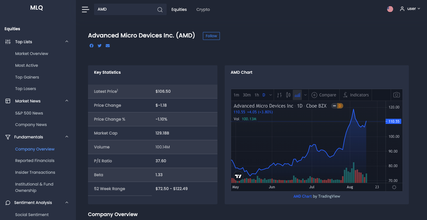
Task: Open Social Sentiment
Action: [32, 215]
